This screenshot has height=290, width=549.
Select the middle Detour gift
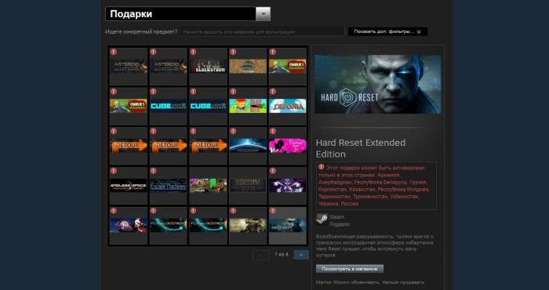pos(169,146)
